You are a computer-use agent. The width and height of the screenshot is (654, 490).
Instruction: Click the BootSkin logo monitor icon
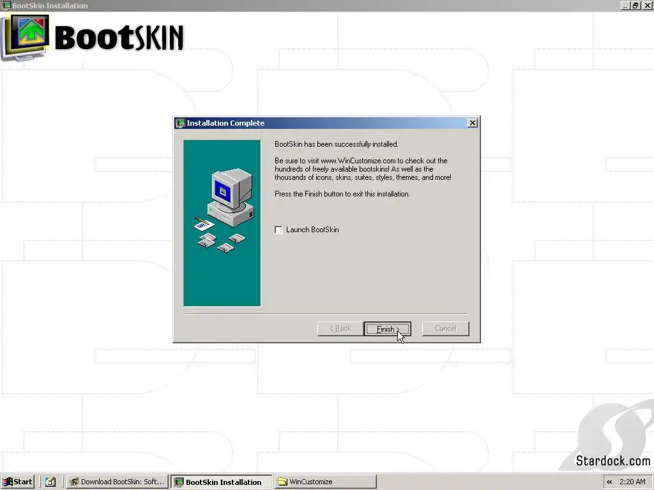[26, 38]
